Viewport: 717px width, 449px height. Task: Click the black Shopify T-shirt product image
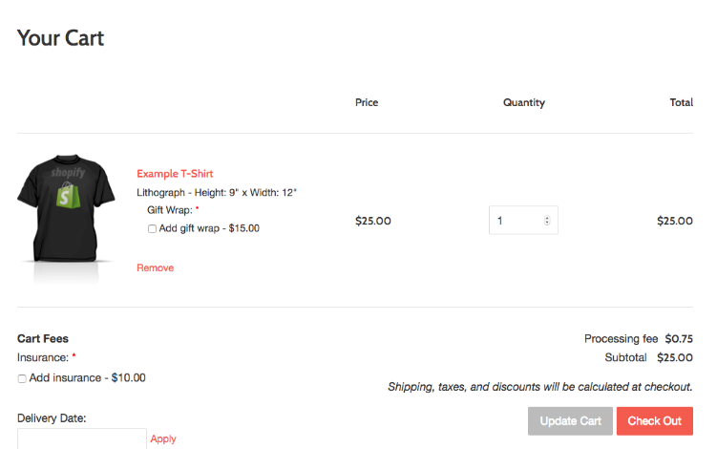point(65,210)
